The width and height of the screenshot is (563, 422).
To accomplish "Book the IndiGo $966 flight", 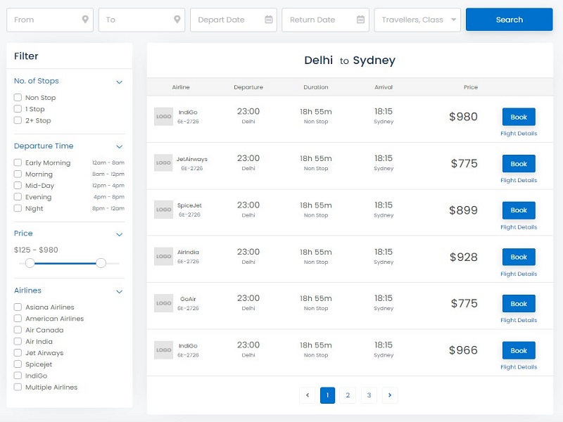I will click(x=519, y=350).
